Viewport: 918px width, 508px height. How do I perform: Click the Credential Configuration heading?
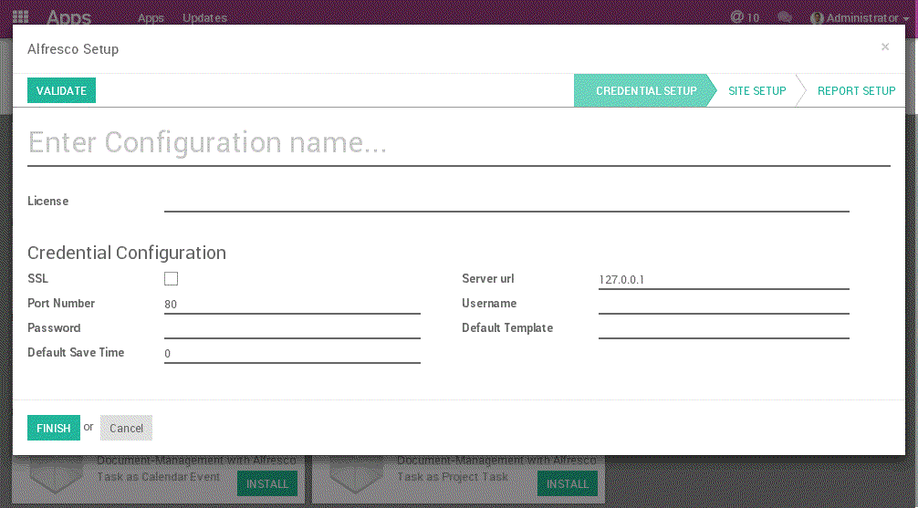pos(127,253)
